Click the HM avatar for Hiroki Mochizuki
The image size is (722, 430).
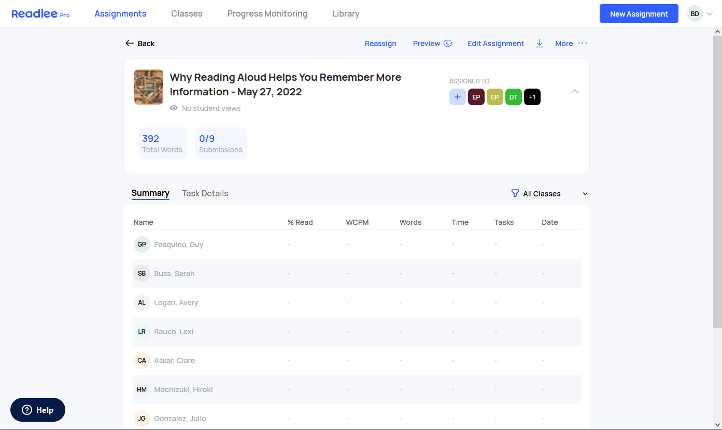pos(142,390)
